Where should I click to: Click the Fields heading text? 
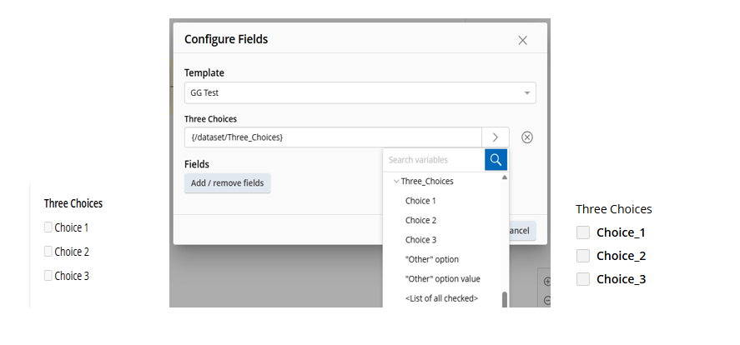pos(197,164)
